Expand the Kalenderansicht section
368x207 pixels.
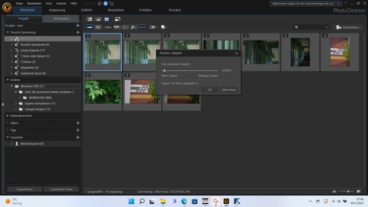pyautogui.click(x=7, y=116)
